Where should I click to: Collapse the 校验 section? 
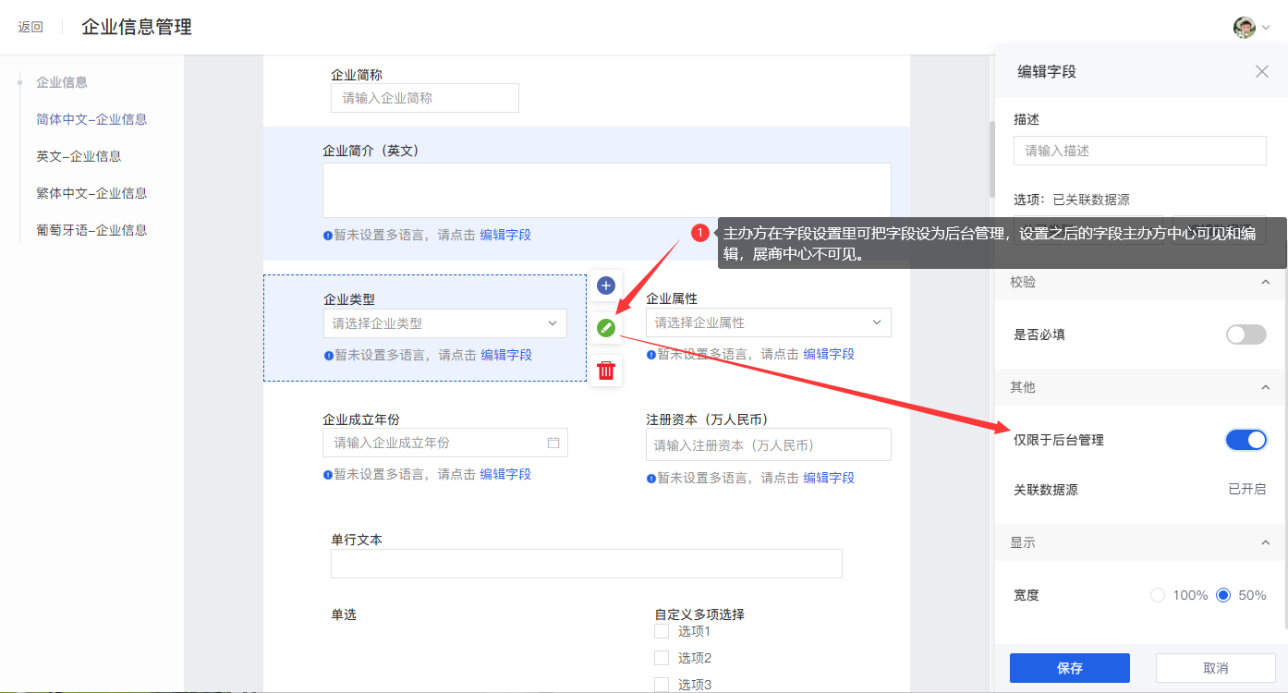click(x=1265, y=282)
